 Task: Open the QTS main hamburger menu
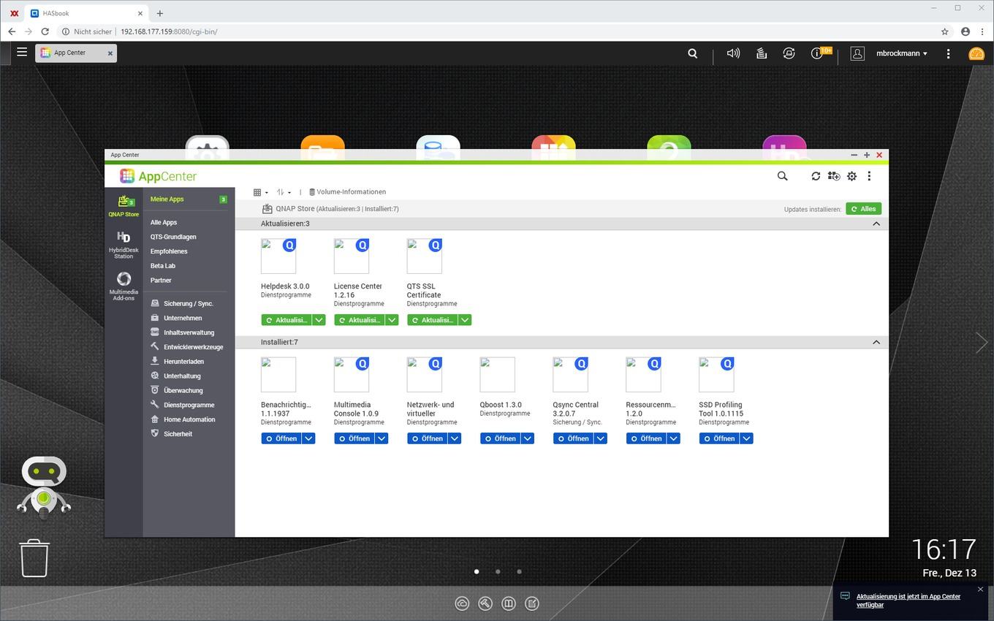point(22,53)
